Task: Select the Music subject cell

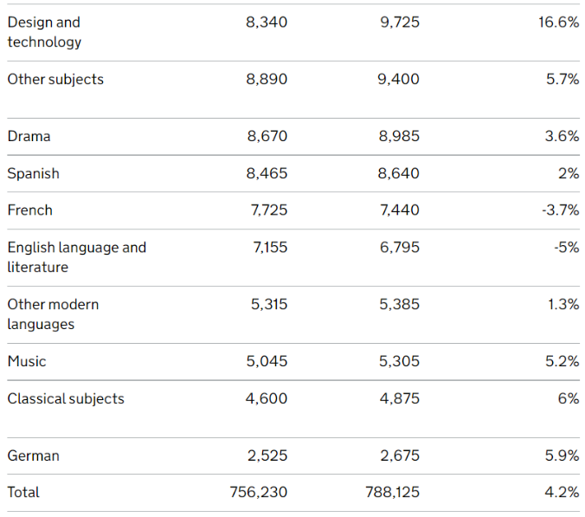Action: [27, 362]
